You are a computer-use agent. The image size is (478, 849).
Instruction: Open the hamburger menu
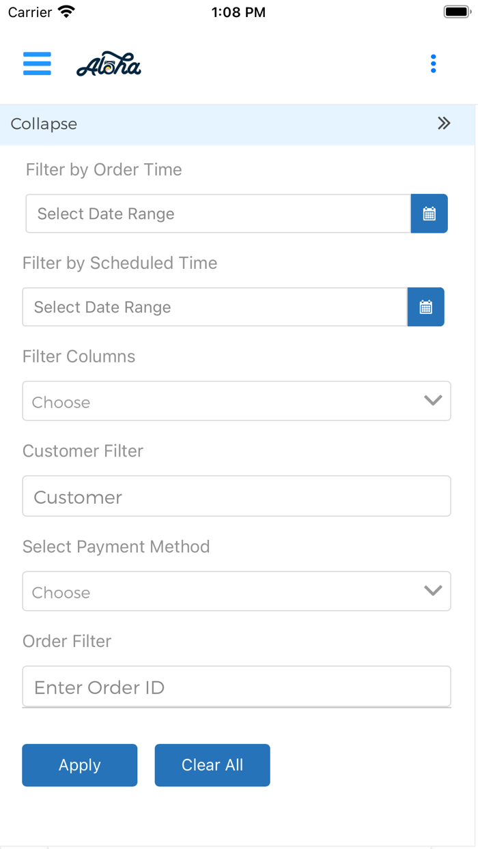(x=37, y=63)
